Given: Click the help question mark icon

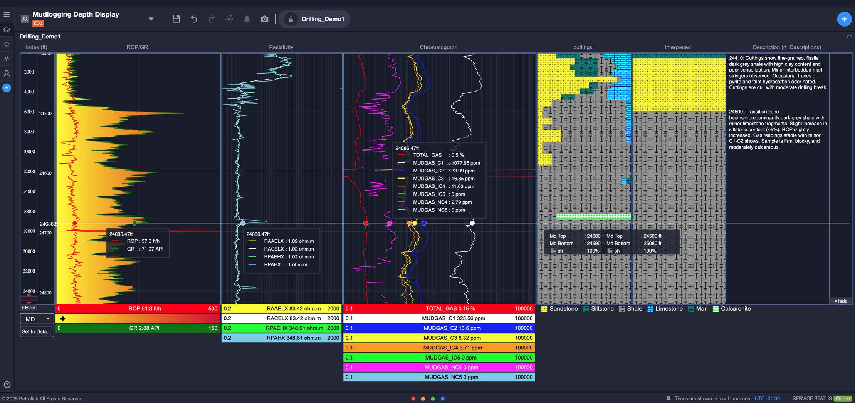Looking at the screenshot, I should (7, 385).
